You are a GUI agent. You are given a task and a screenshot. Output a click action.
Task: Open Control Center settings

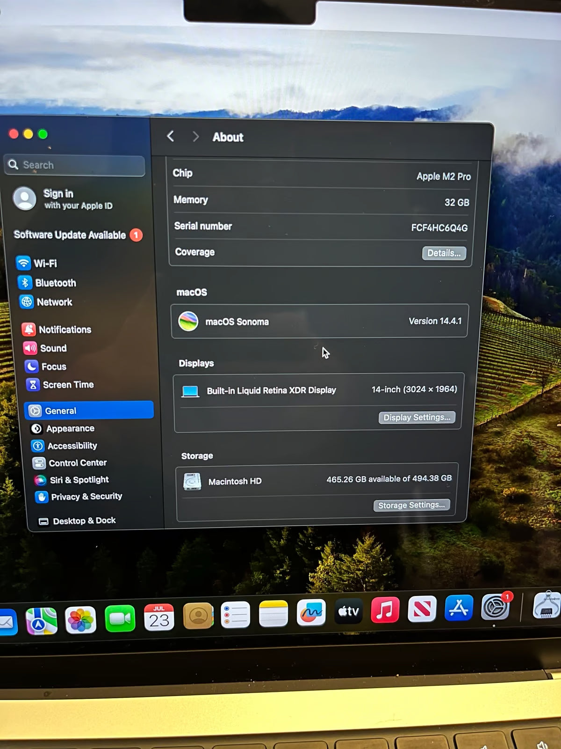click(x=70, y=463)
